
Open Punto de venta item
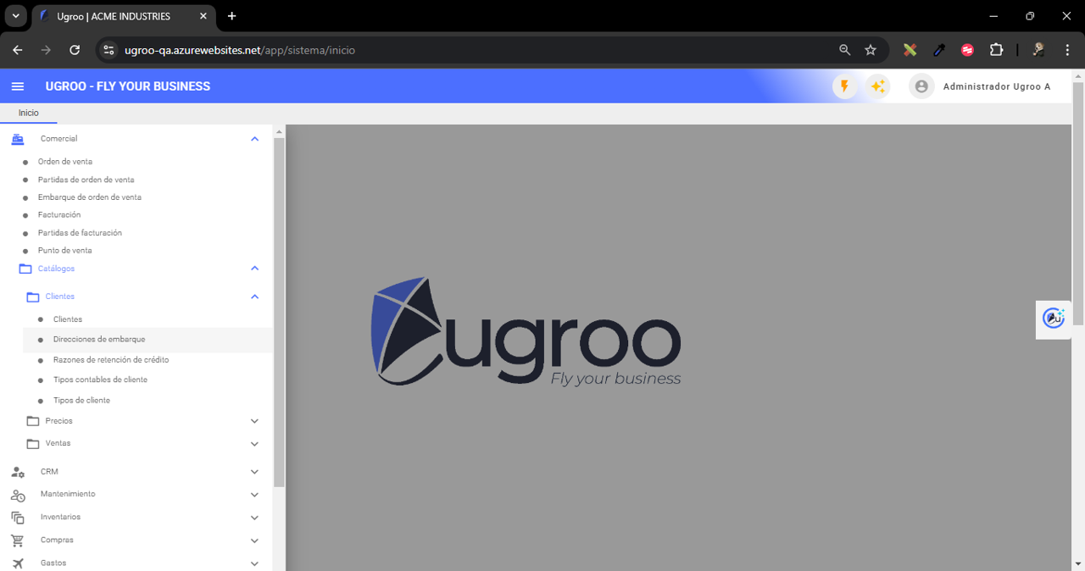pyautogui.click(x=64, y=251)
